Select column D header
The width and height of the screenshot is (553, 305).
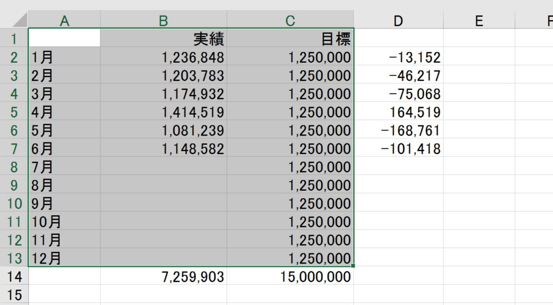point(398,20)
